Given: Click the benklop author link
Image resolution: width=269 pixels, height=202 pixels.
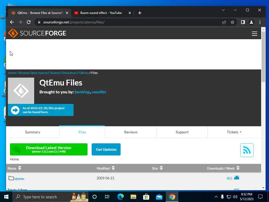Looking at the screenshot, I should point(82,92).
